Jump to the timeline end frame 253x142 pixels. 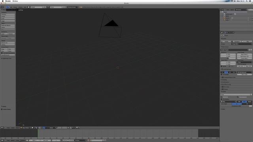click(73, 140)
